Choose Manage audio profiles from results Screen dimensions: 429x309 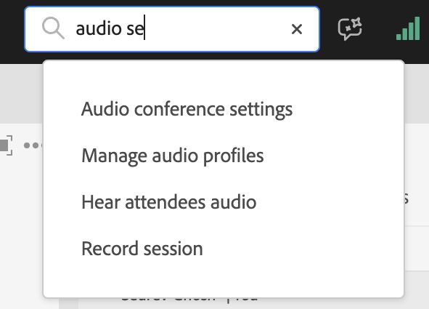(x=173, y=156)
